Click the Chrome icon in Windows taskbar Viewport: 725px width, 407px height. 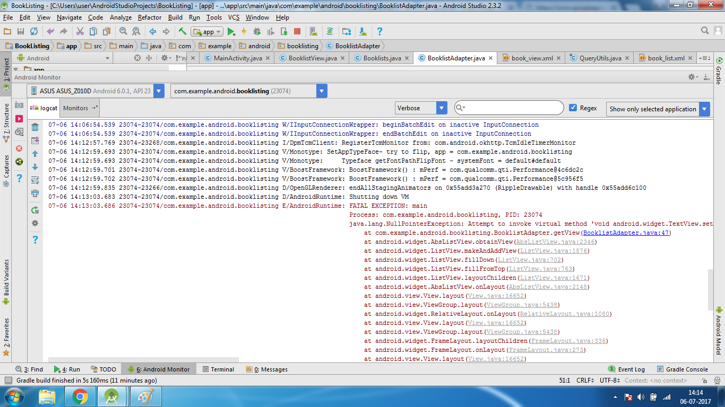point(81,396)
